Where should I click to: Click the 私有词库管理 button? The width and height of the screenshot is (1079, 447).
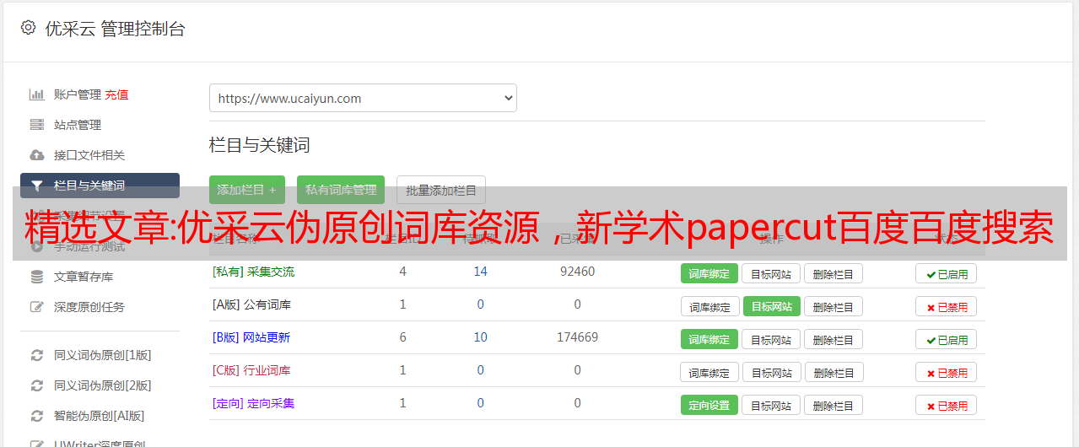(341, 190)
